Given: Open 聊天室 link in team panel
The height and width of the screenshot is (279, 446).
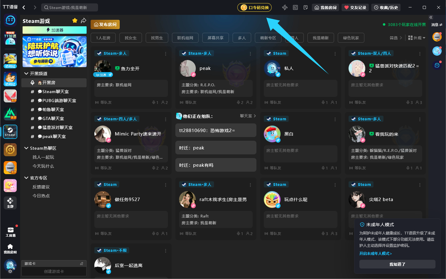Looking at the screenshot, I should (x=248, y=116).
